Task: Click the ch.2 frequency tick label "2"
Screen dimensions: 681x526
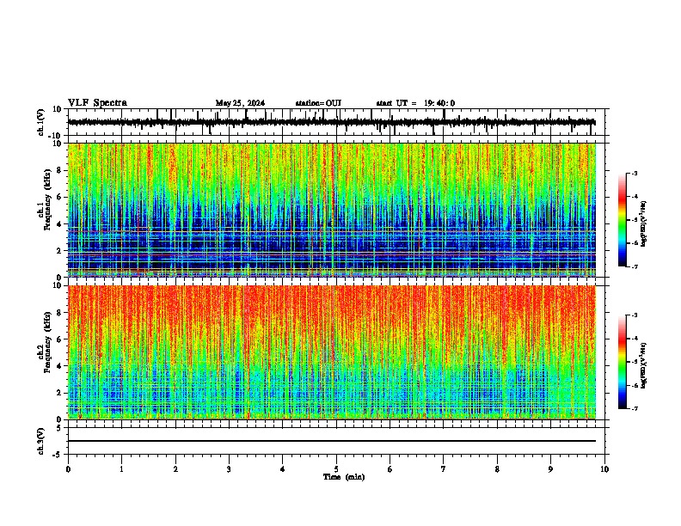Action: pyautogui.click(x=59, y=393)
